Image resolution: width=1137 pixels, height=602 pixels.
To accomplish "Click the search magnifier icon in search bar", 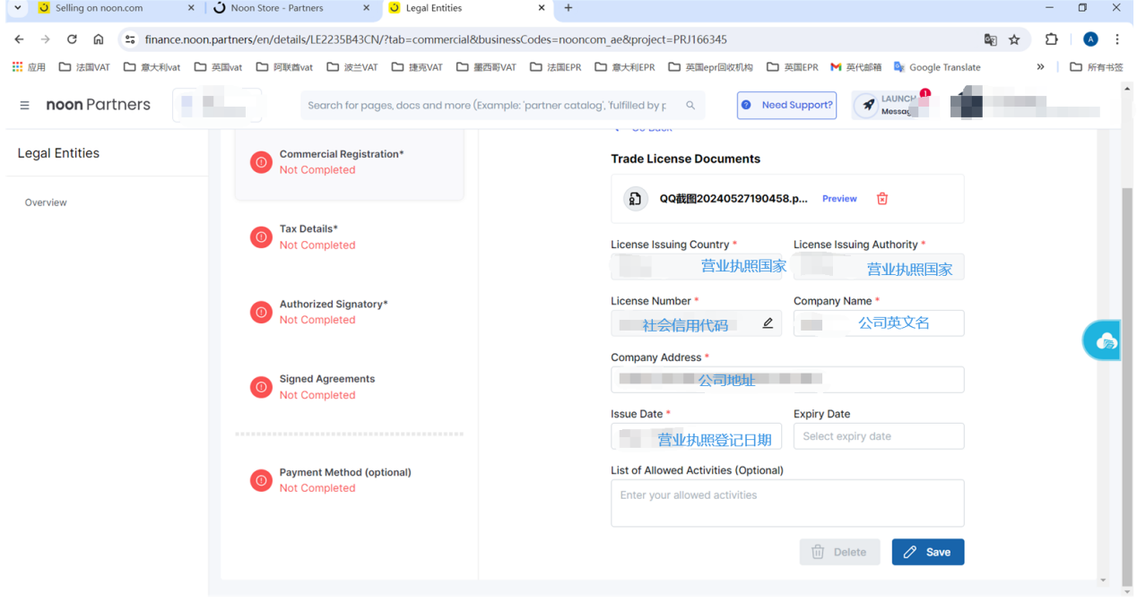I will pos(690,105).
